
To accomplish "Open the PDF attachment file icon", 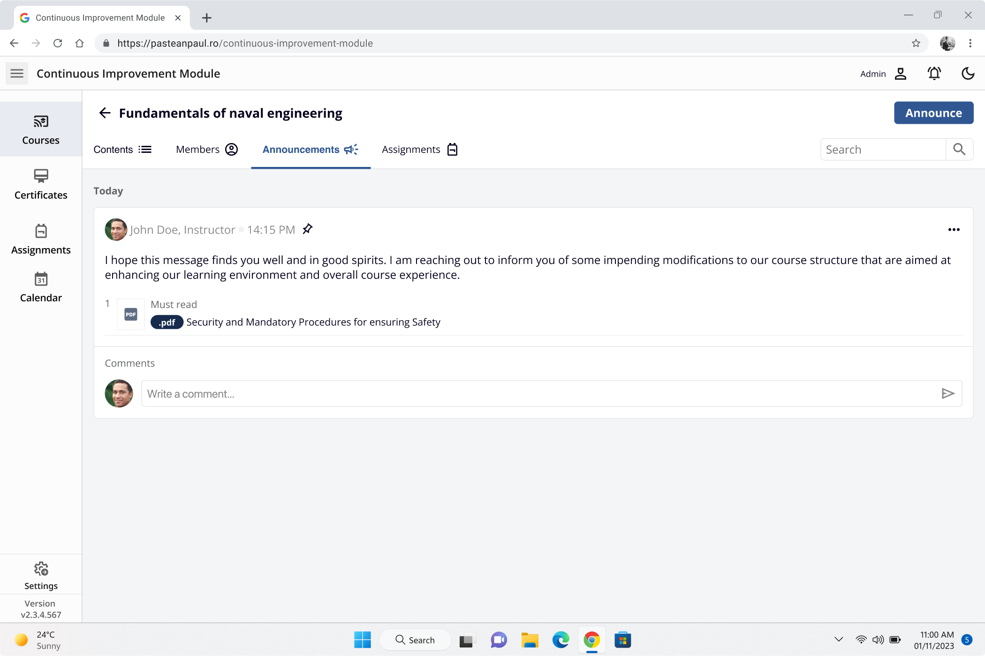I will click(131, 314).
